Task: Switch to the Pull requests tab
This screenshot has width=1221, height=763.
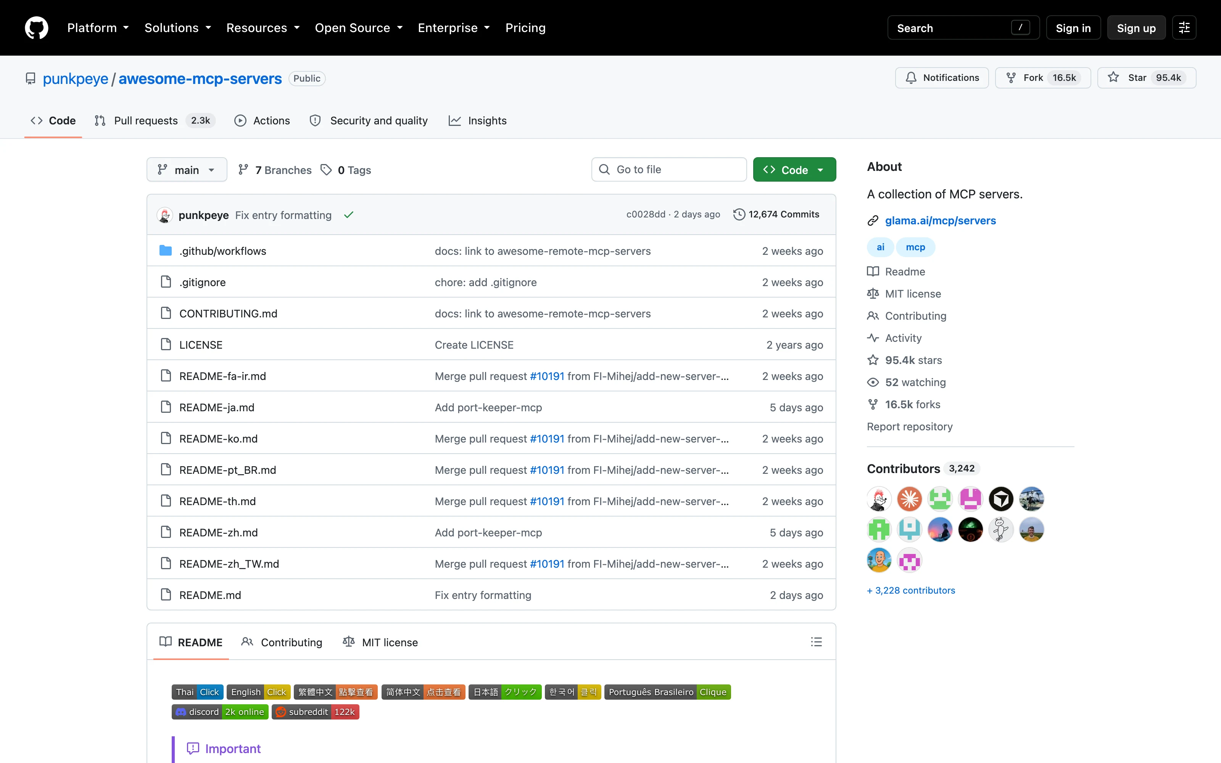Action: [x=155, y=121]
